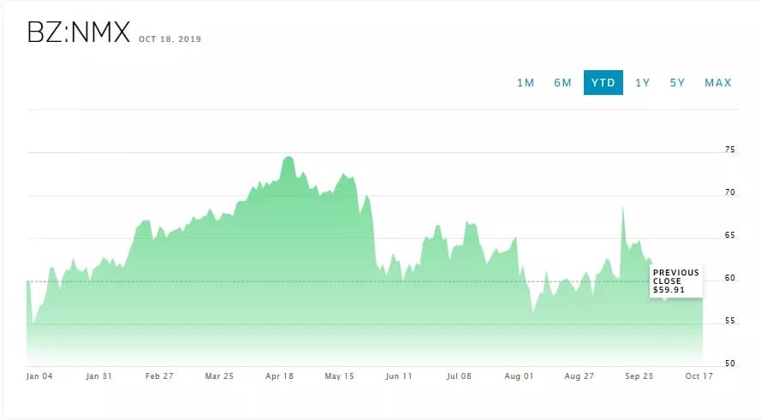Click the Oct 18, 2019 date label
Screen dimensions: 761x420
coord(169,38)
